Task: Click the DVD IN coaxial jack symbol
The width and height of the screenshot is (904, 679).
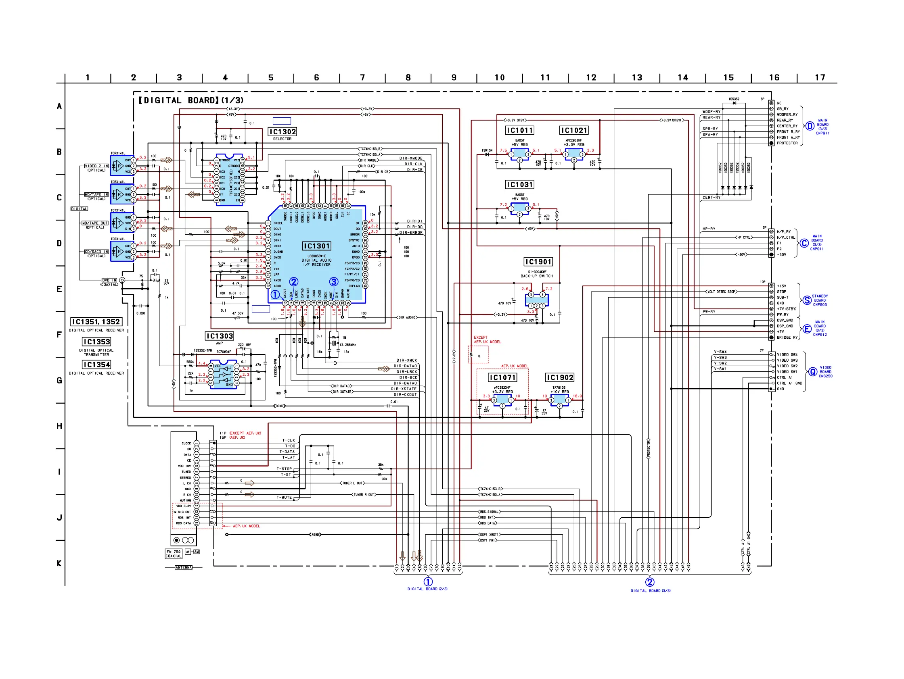Action: tap(122, 280)
